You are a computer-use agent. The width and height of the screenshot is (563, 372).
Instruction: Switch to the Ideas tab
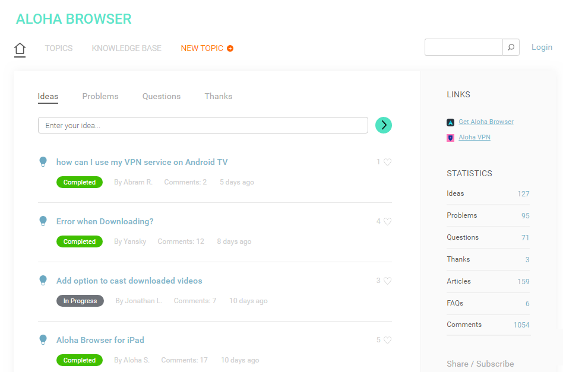[48, 96]
